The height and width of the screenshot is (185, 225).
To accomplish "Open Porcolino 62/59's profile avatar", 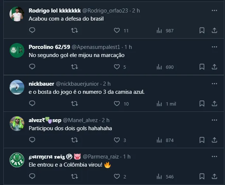I will click(x=17, y=50).
